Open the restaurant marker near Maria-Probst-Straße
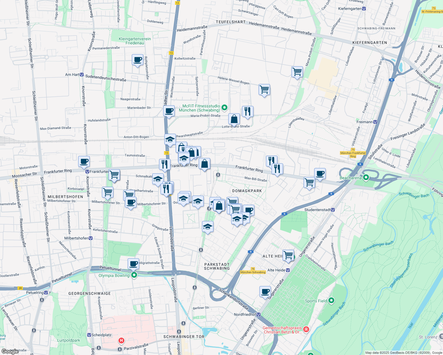 click(248, 112)
